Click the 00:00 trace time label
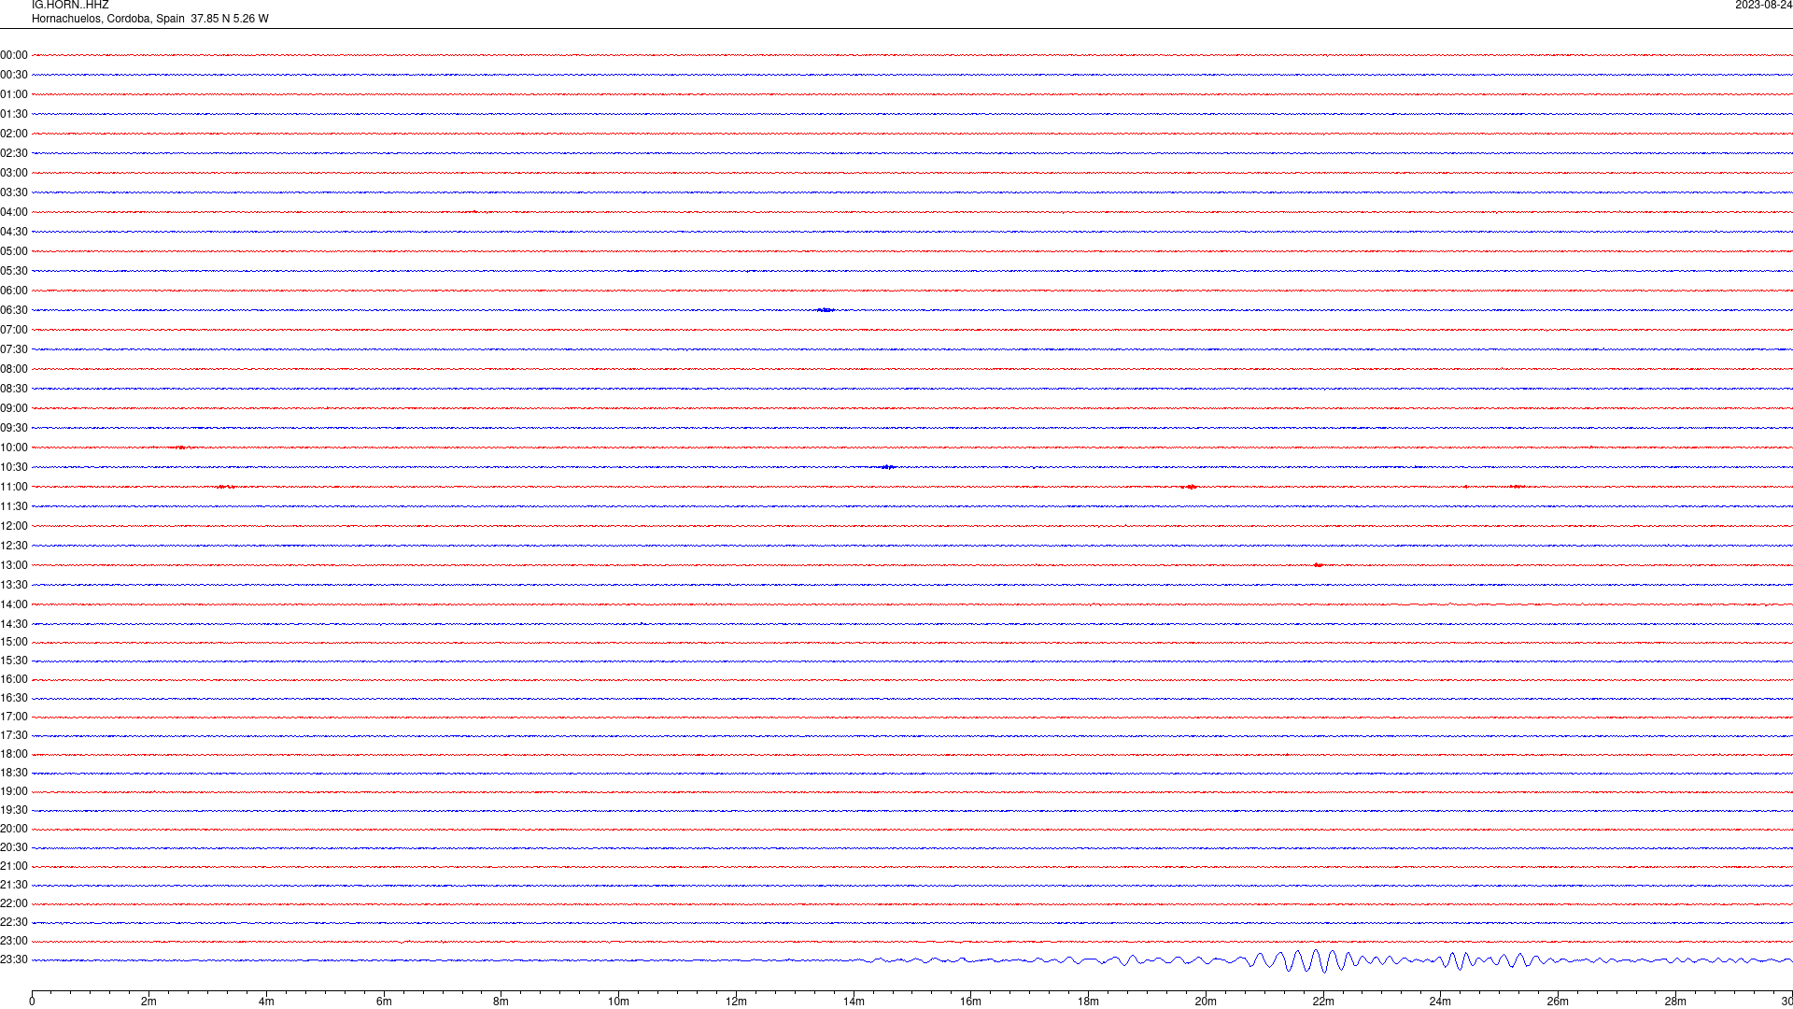The height and width of the screenshot is (1009, 1793). (14, 55)
